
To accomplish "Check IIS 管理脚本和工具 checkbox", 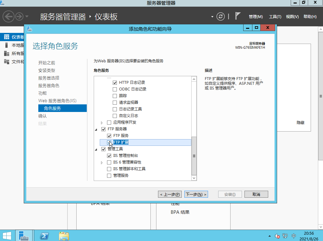I will point(109,169).
